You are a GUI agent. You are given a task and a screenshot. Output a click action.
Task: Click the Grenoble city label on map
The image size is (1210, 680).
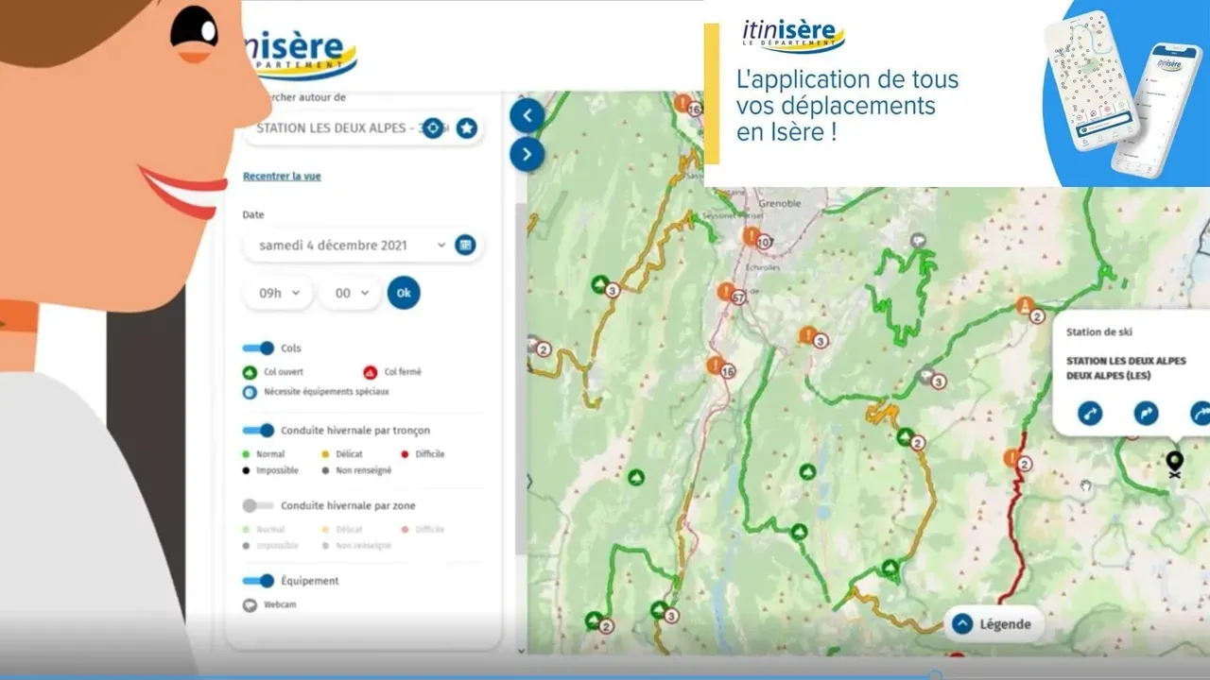(780, 203)
